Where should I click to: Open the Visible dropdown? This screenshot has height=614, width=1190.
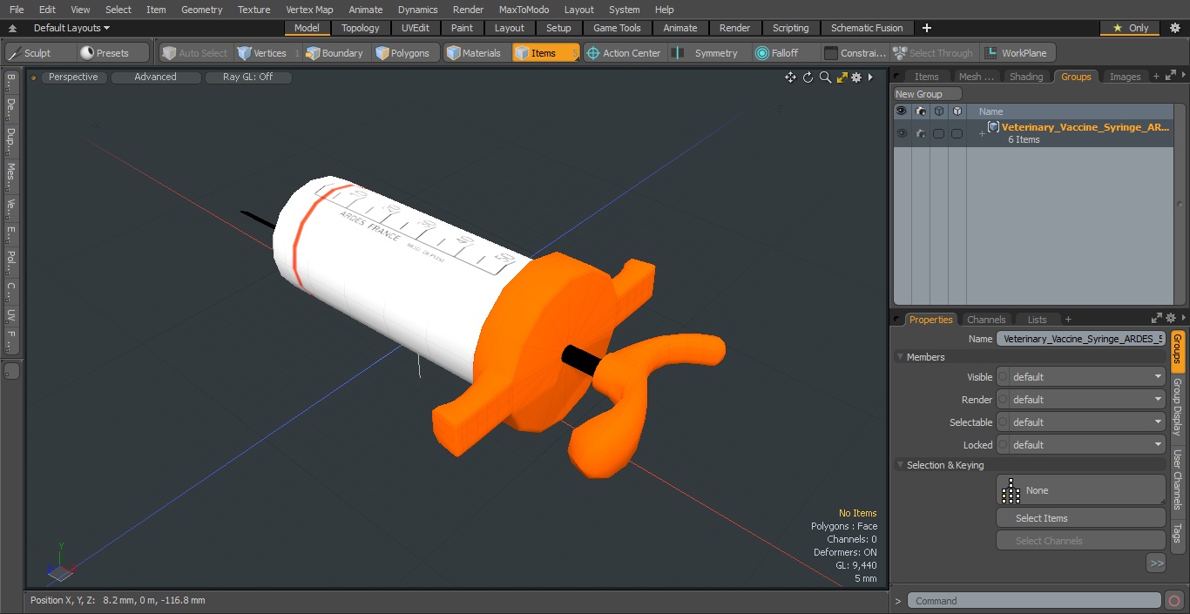(1080, 377)
